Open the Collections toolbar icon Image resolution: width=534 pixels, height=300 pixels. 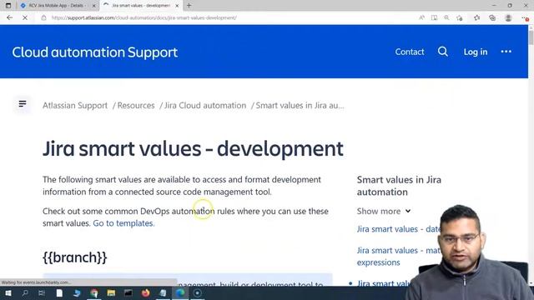pos(492,17)
